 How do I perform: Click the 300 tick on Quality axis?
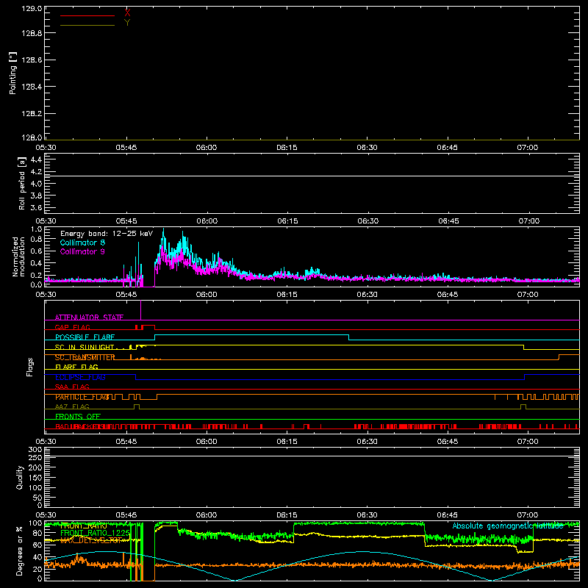35,450
